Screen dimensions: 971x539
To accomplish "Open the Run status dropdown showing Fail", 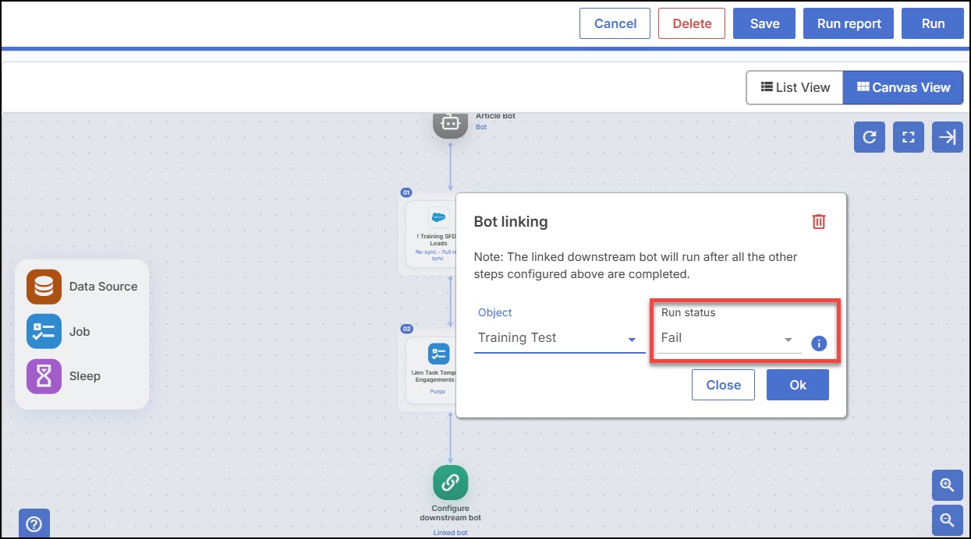I will [x=729, y=339].
